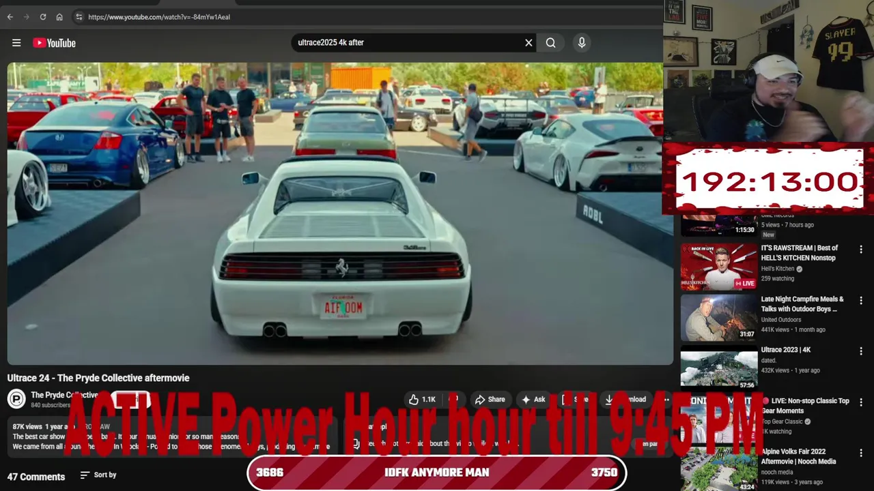Image resolution: width=874 pixels, height=491 pixels.
Task: Run the search with the magnifier button
Action: point(550,42)
